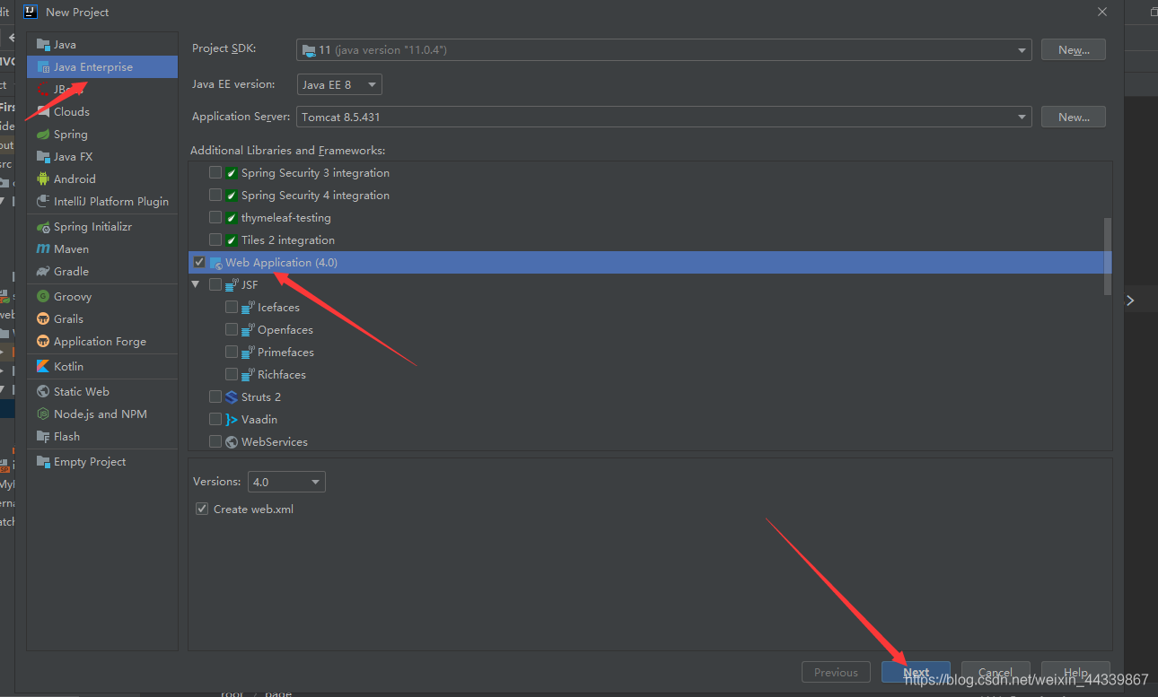The width and height of the screenshot is (1158, 697).
Task: Enable the Openfaces checkbox
Action: pos(232,329)
